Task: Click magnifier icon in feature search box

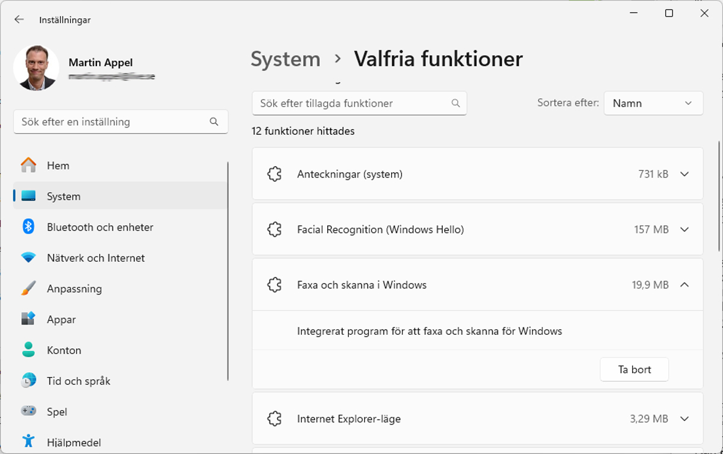Action: (x=455, y=104)
